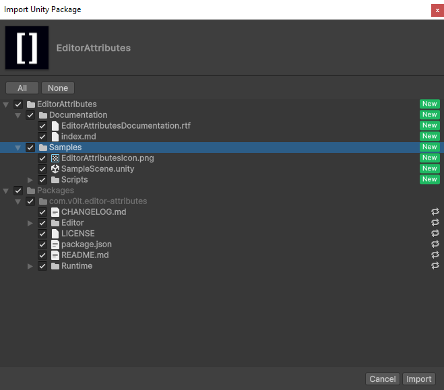
Task: Toggle the README.md checkbox
Action: [x=42, y=255]
